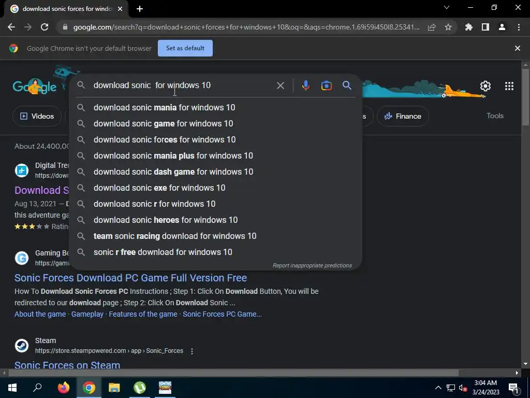
Task: Pick suggestion download sonic r for windows
Action: coord(215,204)
